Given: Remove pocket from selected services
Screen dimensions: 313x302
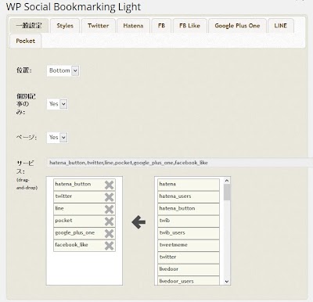Looking at the screenshot, I should 109,221.
